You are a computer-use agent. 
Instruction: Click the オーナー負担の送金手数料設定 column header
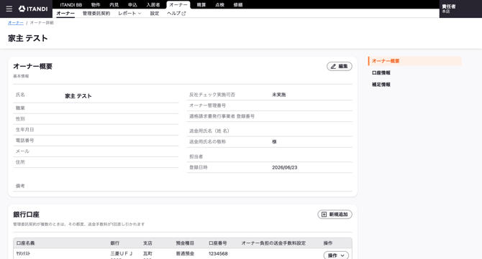273,243
